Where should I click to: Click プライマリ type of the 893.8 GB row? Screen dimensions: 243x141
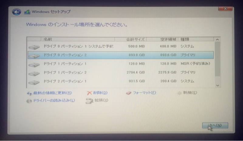coord(188,55)
